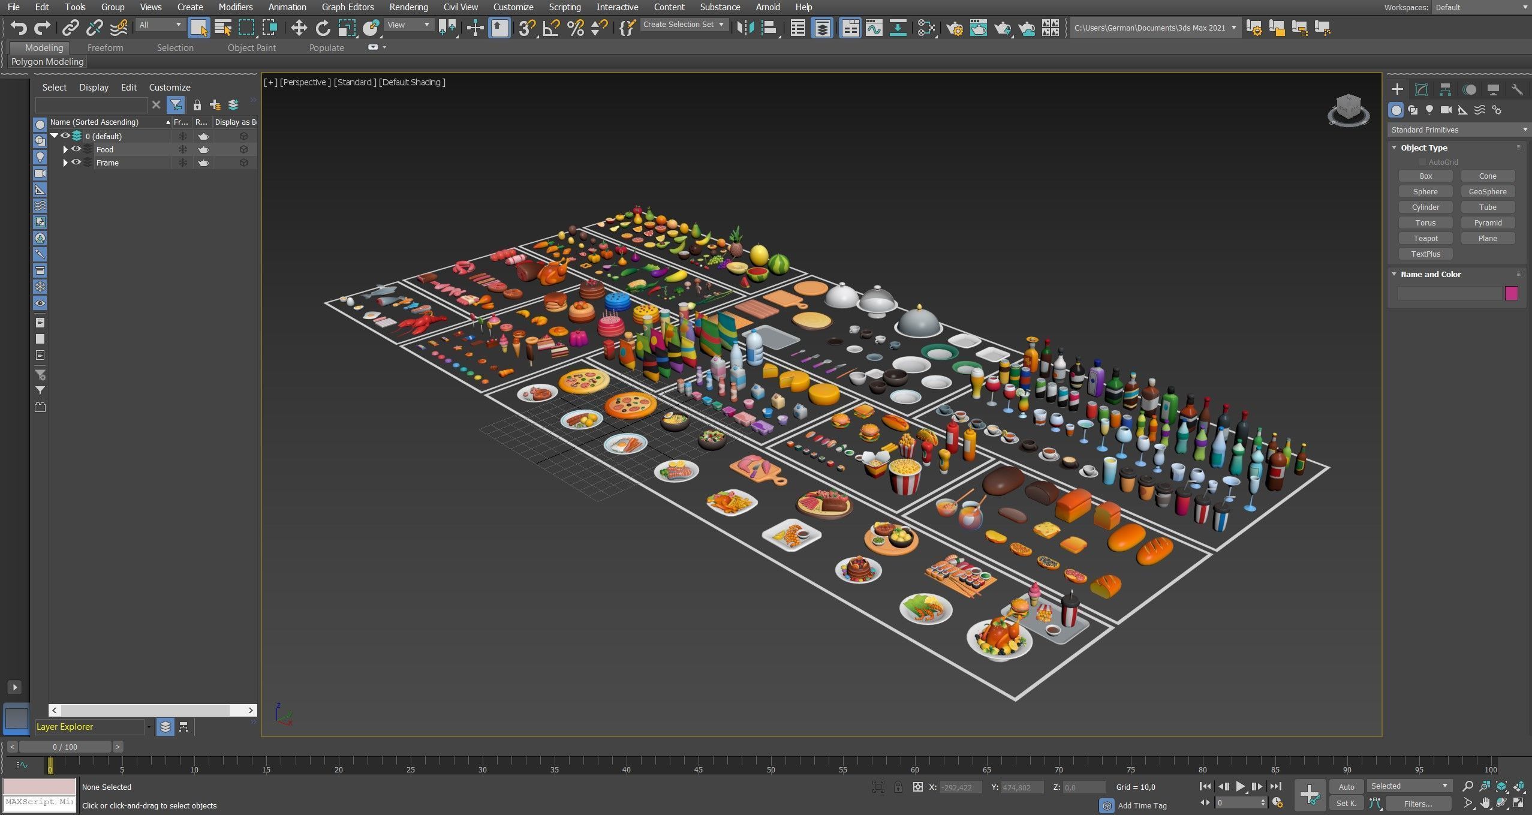Click the object color swatch

(1511, 293)
